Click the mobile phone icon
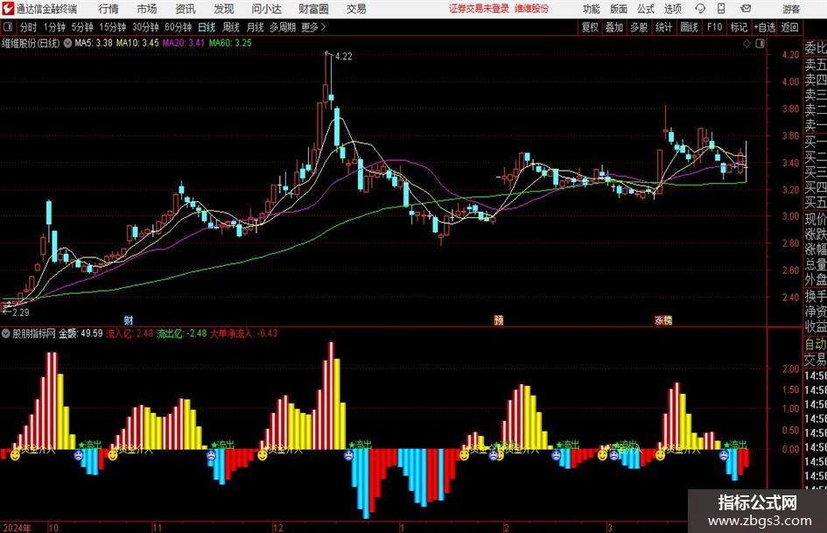Viewport: 827px width, 533px height. pyautogui.click(x=721, y=9)
